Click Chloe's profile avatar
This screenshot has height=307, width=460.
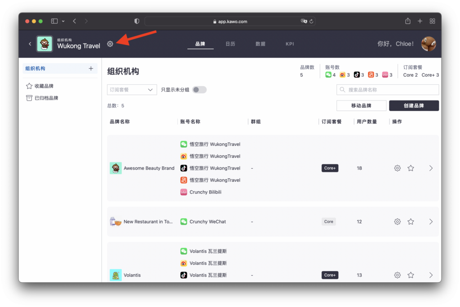click(428, 44)
